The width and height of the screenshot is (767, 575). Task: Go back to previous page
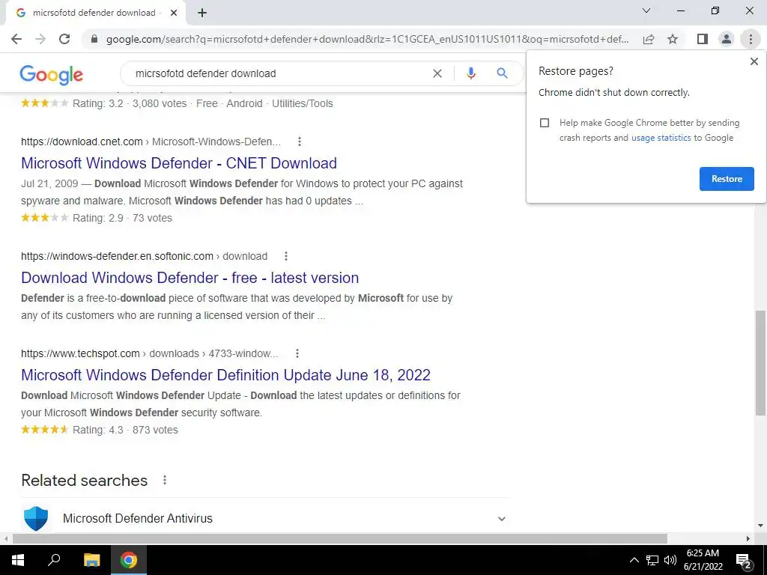(16, 39)
